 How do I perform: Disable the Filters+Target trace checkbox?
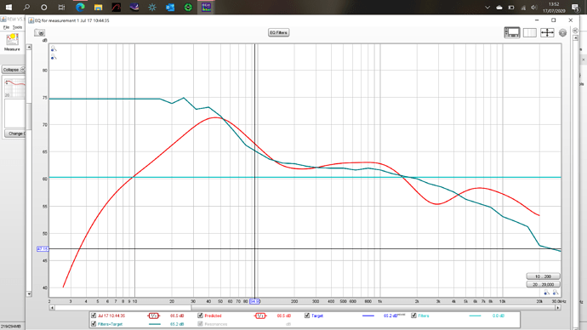[x=94, y=324]
